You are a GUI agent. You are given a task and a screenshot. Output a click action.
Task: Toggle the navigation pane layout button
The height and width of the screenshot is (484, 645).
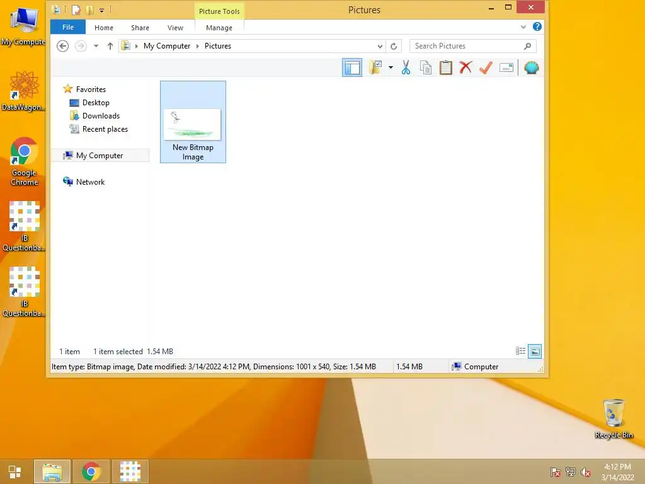click(352, 67)
